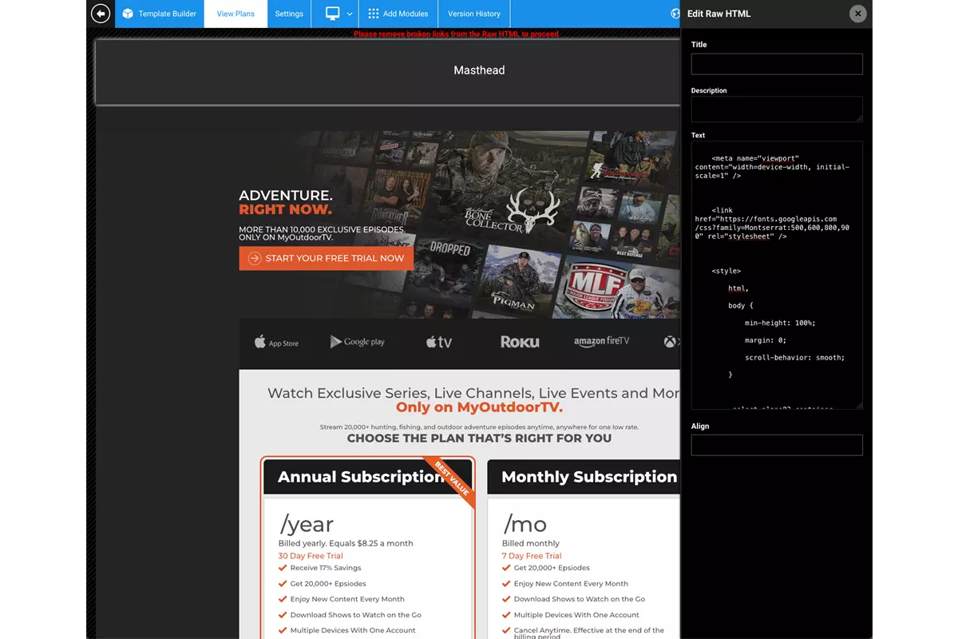The width and height of the screenshot is (958, 639).
Task: Close the Edit Raw HTML panel
Action: coord(857,14)
